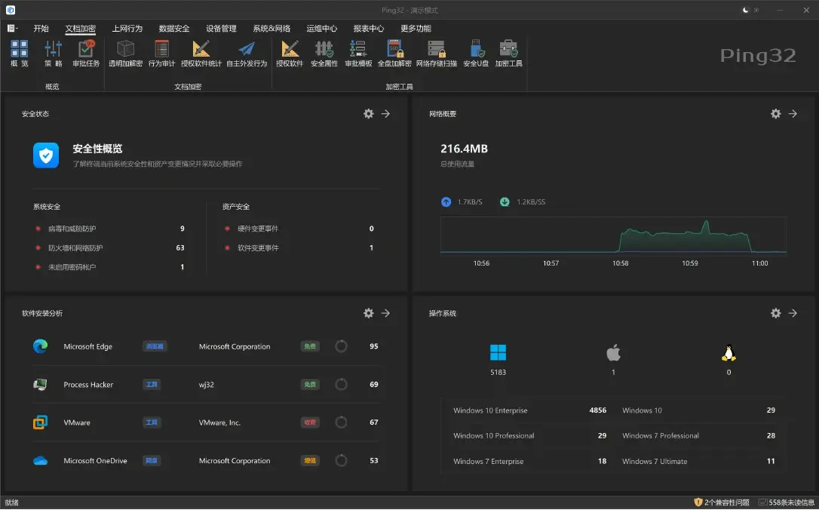Expand 安全状态 panel via its arrow

pos(386,113)
